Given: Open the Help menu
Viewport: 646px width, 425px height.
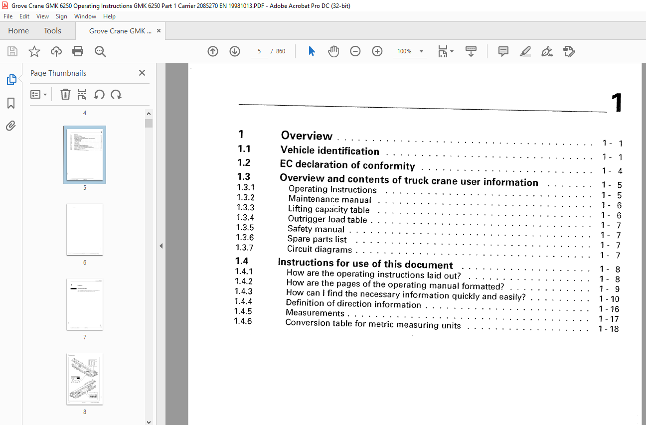Looking at the screenshot, I should point(109,16).
